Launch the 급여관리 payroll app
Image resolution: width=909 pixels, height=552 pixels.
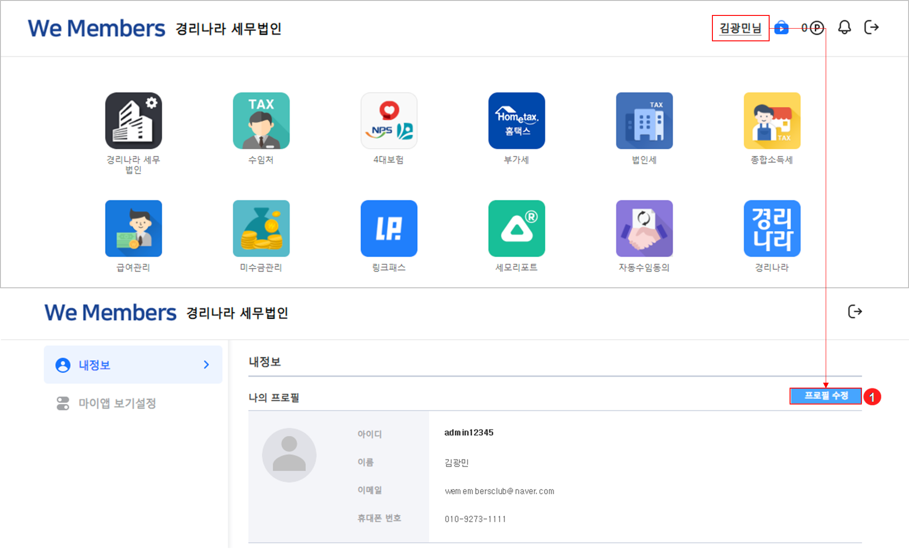click(x=133, y=228)
